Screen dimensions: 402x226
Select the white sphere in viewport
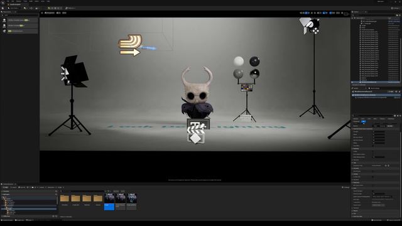coord(239,61)
